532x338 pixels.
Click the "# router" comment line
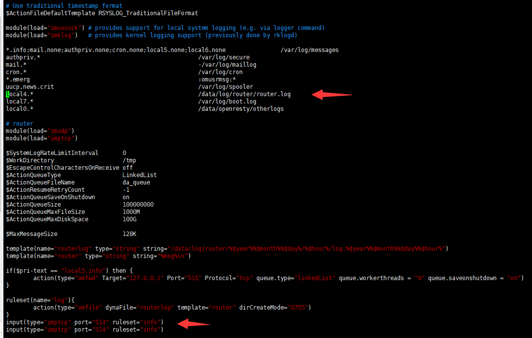point(20,124)
